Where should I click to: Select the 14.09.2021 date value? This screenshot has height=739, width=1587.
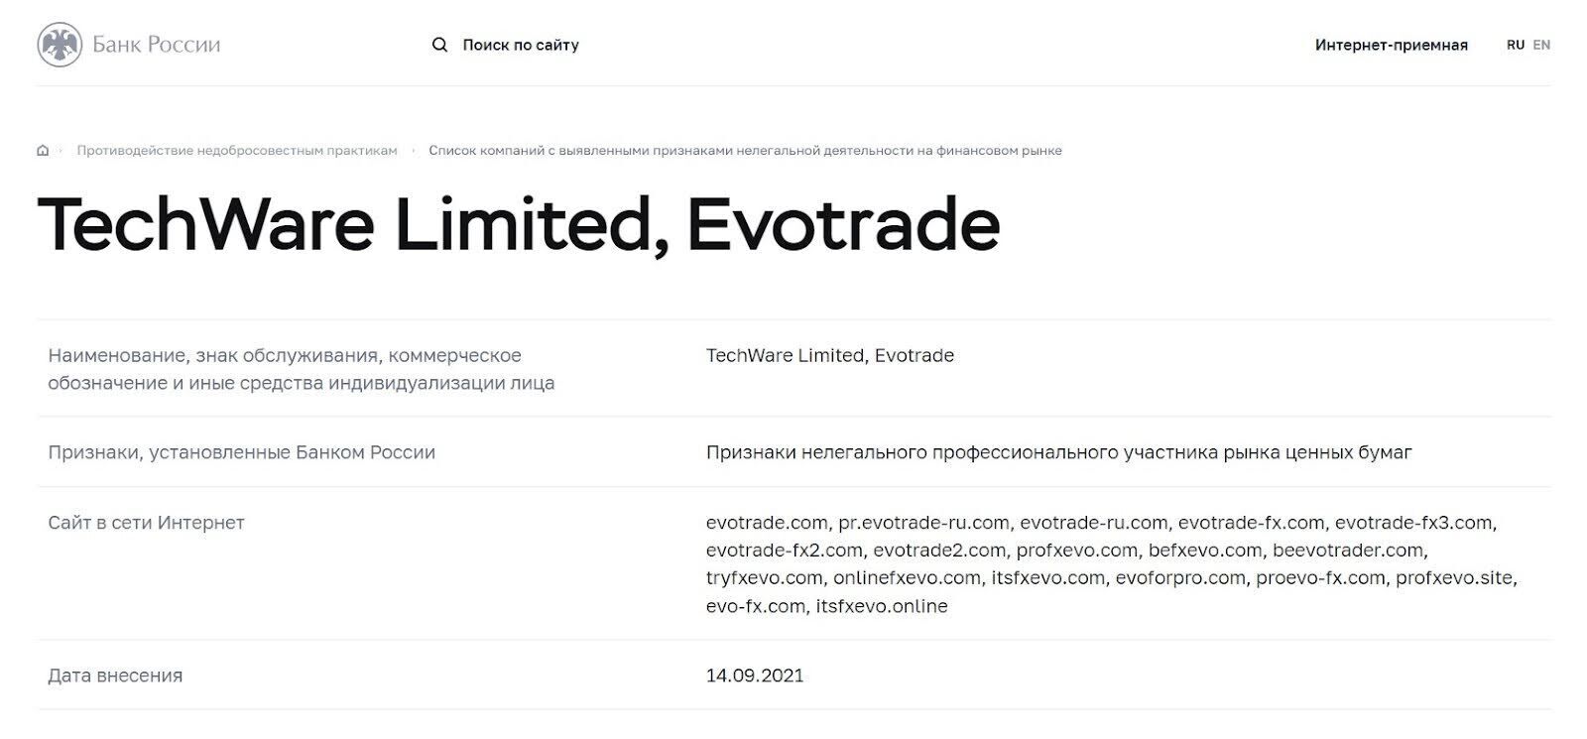[755, 676]
